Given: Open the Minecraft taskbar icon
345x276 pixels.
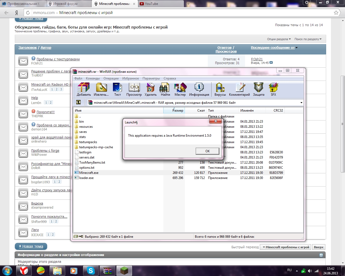Looking at the screenshot, I should 124,270.
